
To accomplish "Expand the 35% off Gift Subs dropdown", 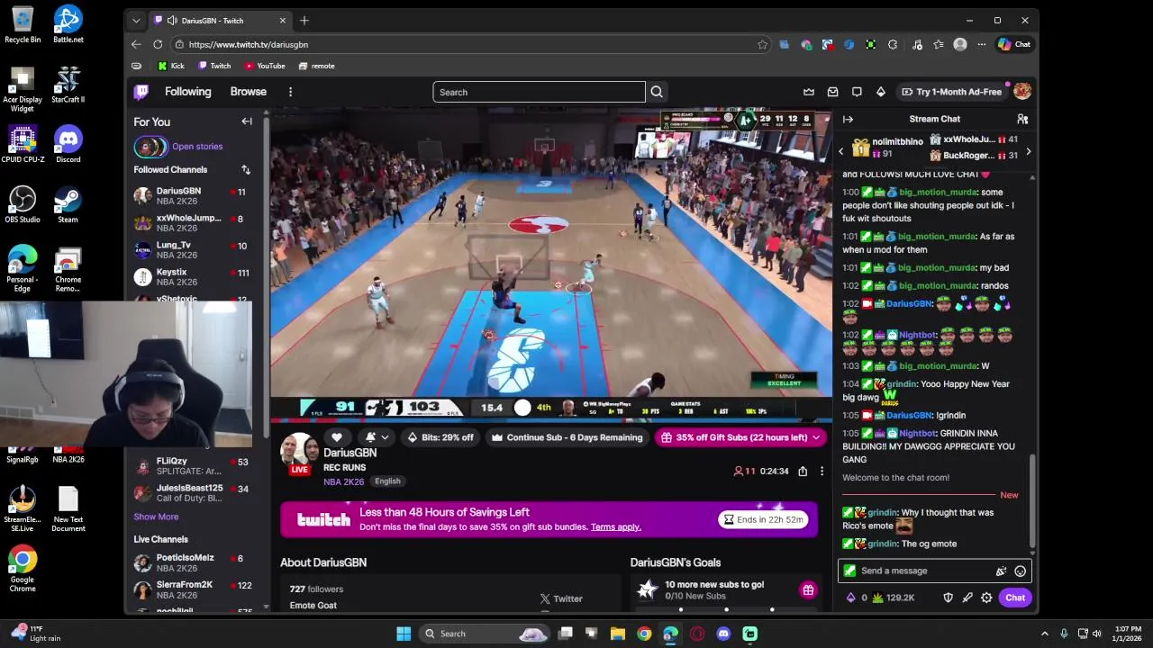I will [815, 437].
